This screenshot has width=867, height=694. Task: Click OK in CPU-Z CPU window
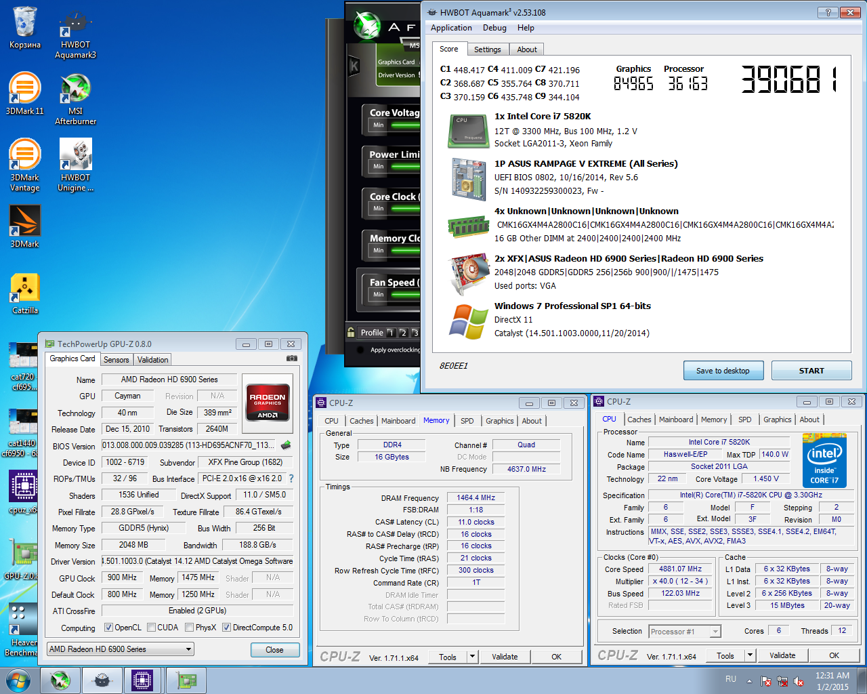click(x=834, y=655)
